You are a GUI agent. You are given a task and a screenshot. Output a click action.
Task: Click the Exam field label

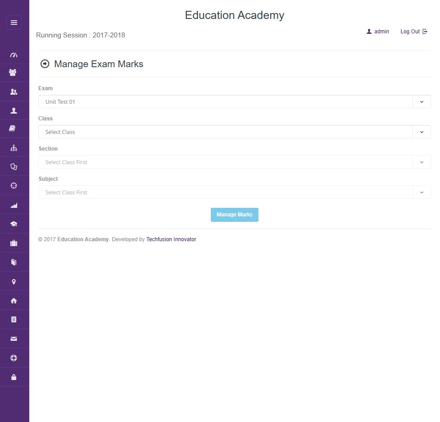[x=45, y=88]
